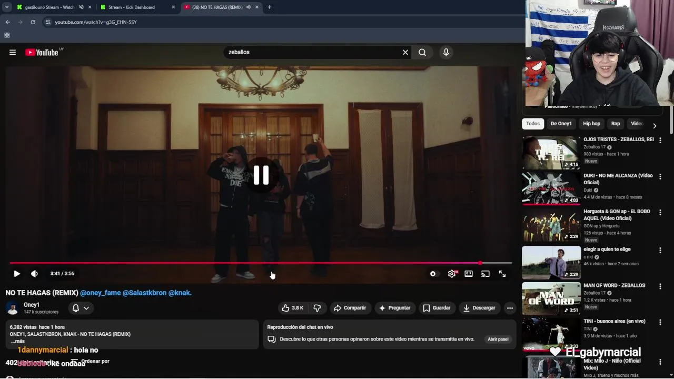
Task: Open player settings gear
Action: [x=452, y=274]
